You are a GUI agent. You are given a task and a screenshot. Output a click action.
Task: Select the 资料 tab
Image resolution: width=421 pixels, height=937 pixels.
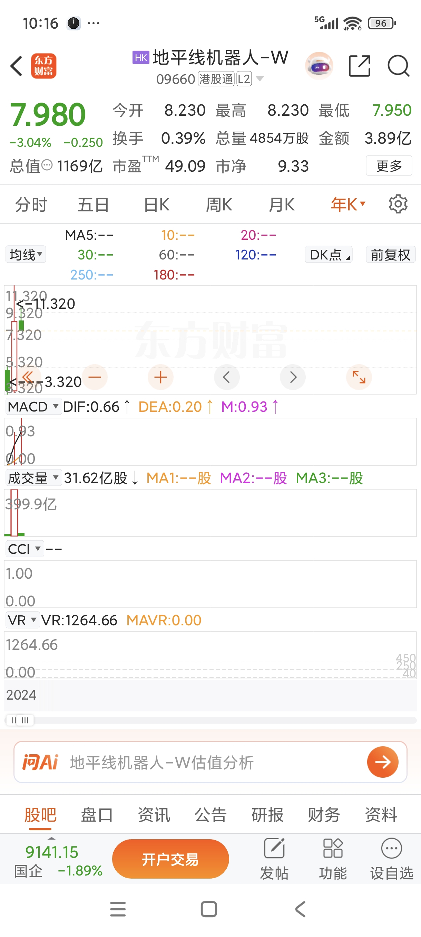tap(381, 814)
